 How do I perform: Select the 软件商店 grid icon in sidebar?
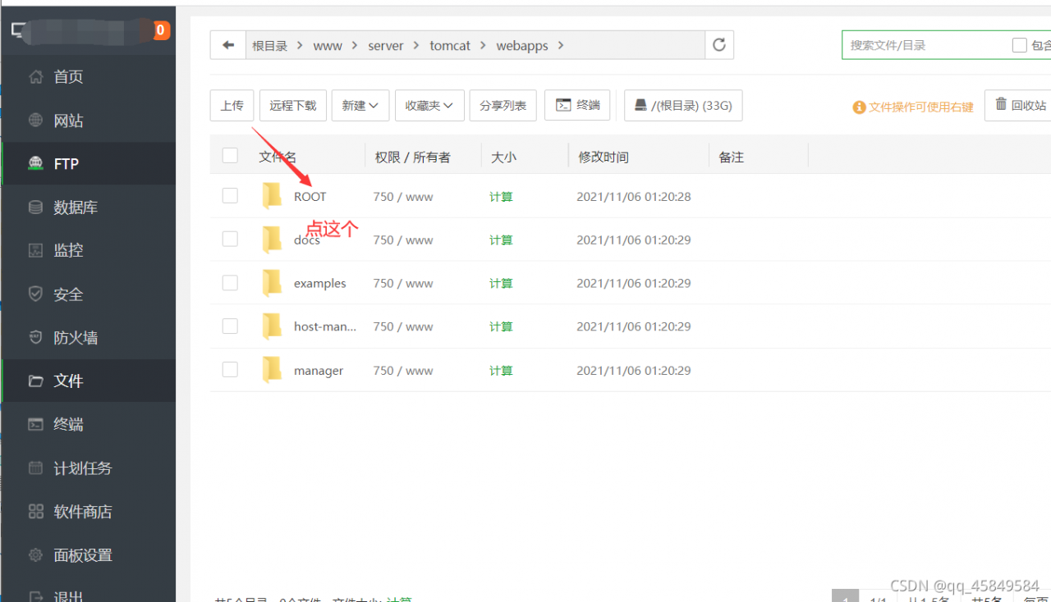(x=35, y=512)
